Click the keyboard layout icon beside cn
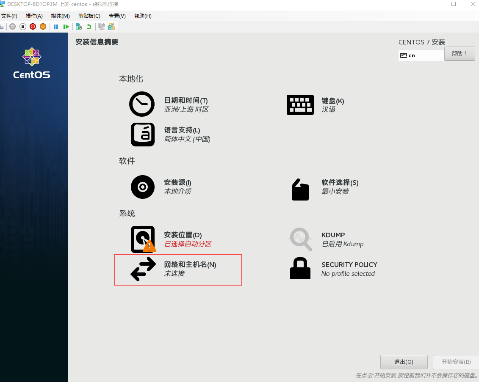Screen dimensions: 479x382 click(x=404, y=55)
